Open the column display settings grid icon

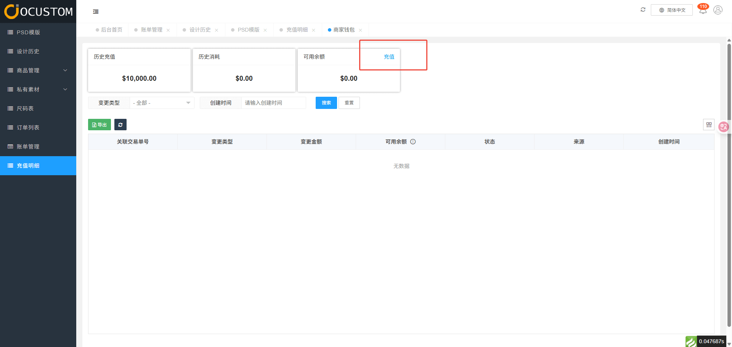[x=709, y=125]
